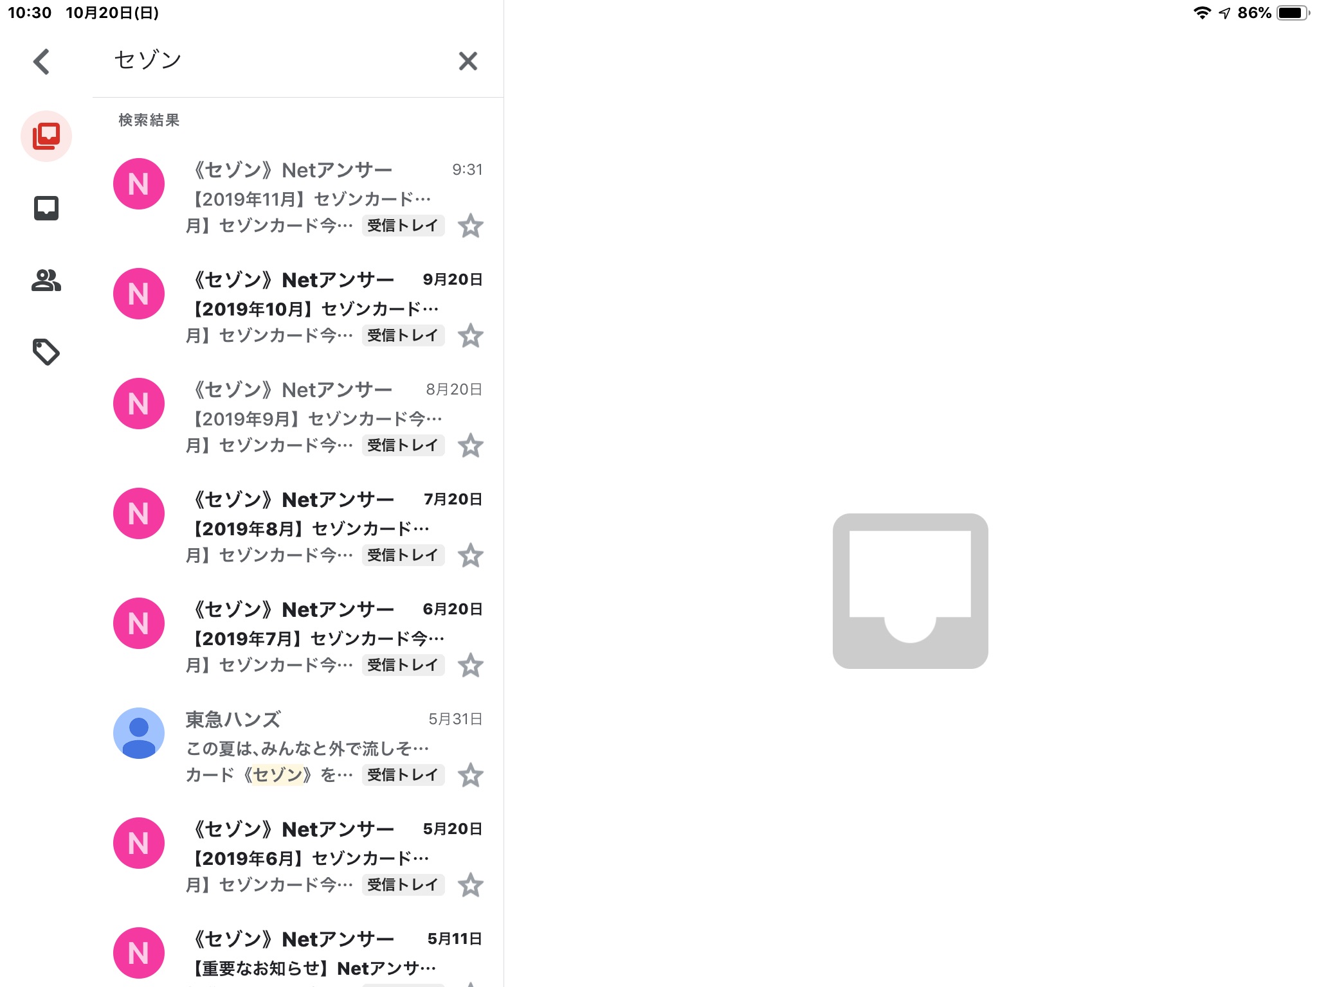Tap avatar N of the 5月20日 email
The height and width of the screenshot is (987, 1317).
(139, 843)
